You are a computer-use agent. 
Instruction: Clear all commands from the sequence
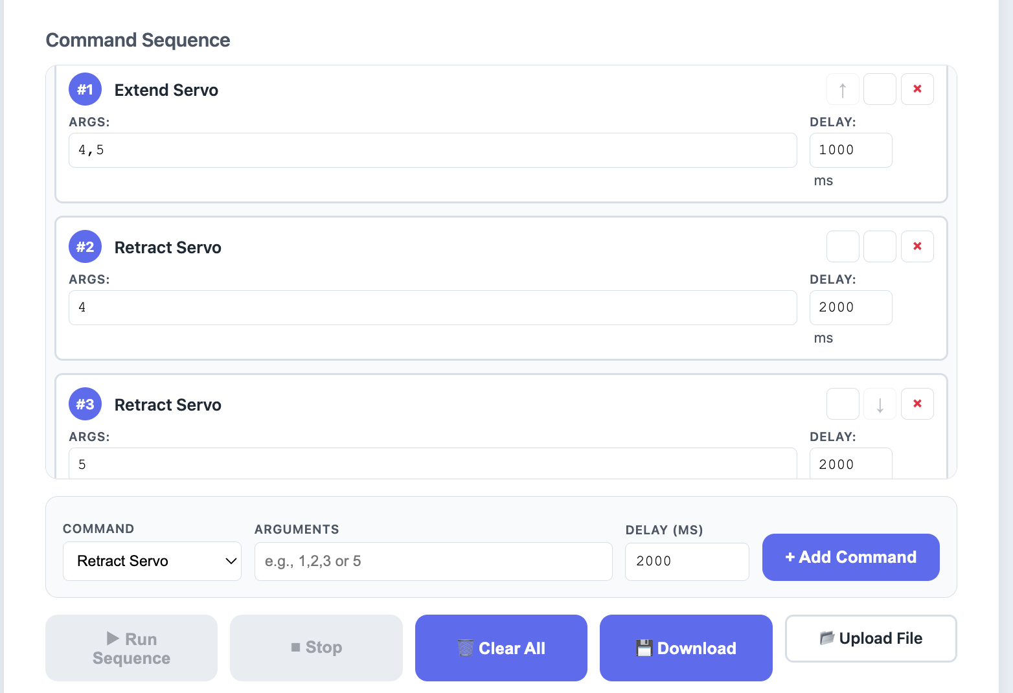[501, 648]
